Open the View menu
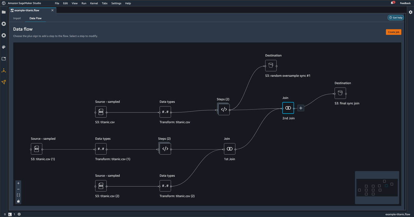The image size is (414, 217). point(75,3)
